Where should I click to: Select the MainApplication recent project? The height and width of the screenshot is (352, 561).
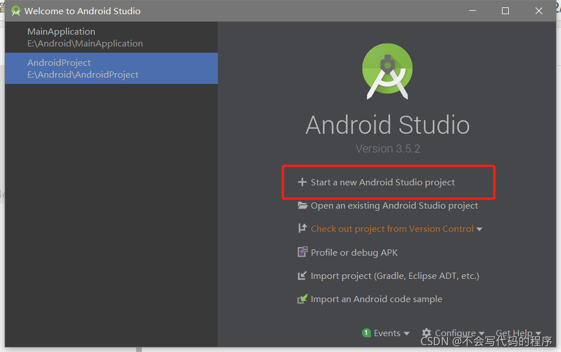(x=111, y=37)
